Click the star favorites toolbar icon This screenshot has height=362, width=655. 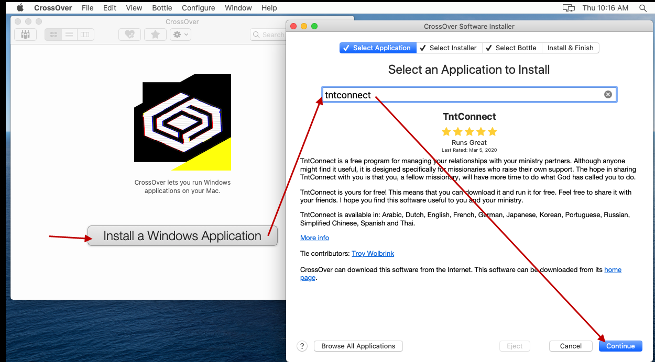[155, 35]
